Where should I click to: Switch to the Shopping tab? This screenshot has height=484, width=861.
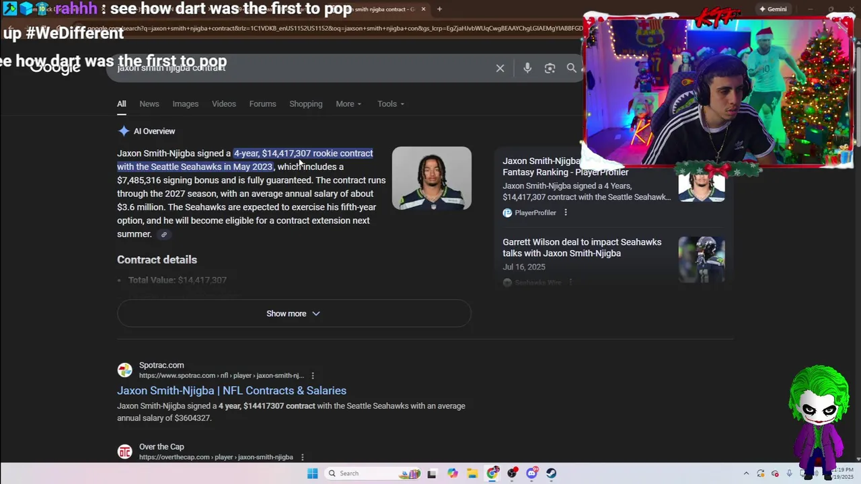click(306, 104)
